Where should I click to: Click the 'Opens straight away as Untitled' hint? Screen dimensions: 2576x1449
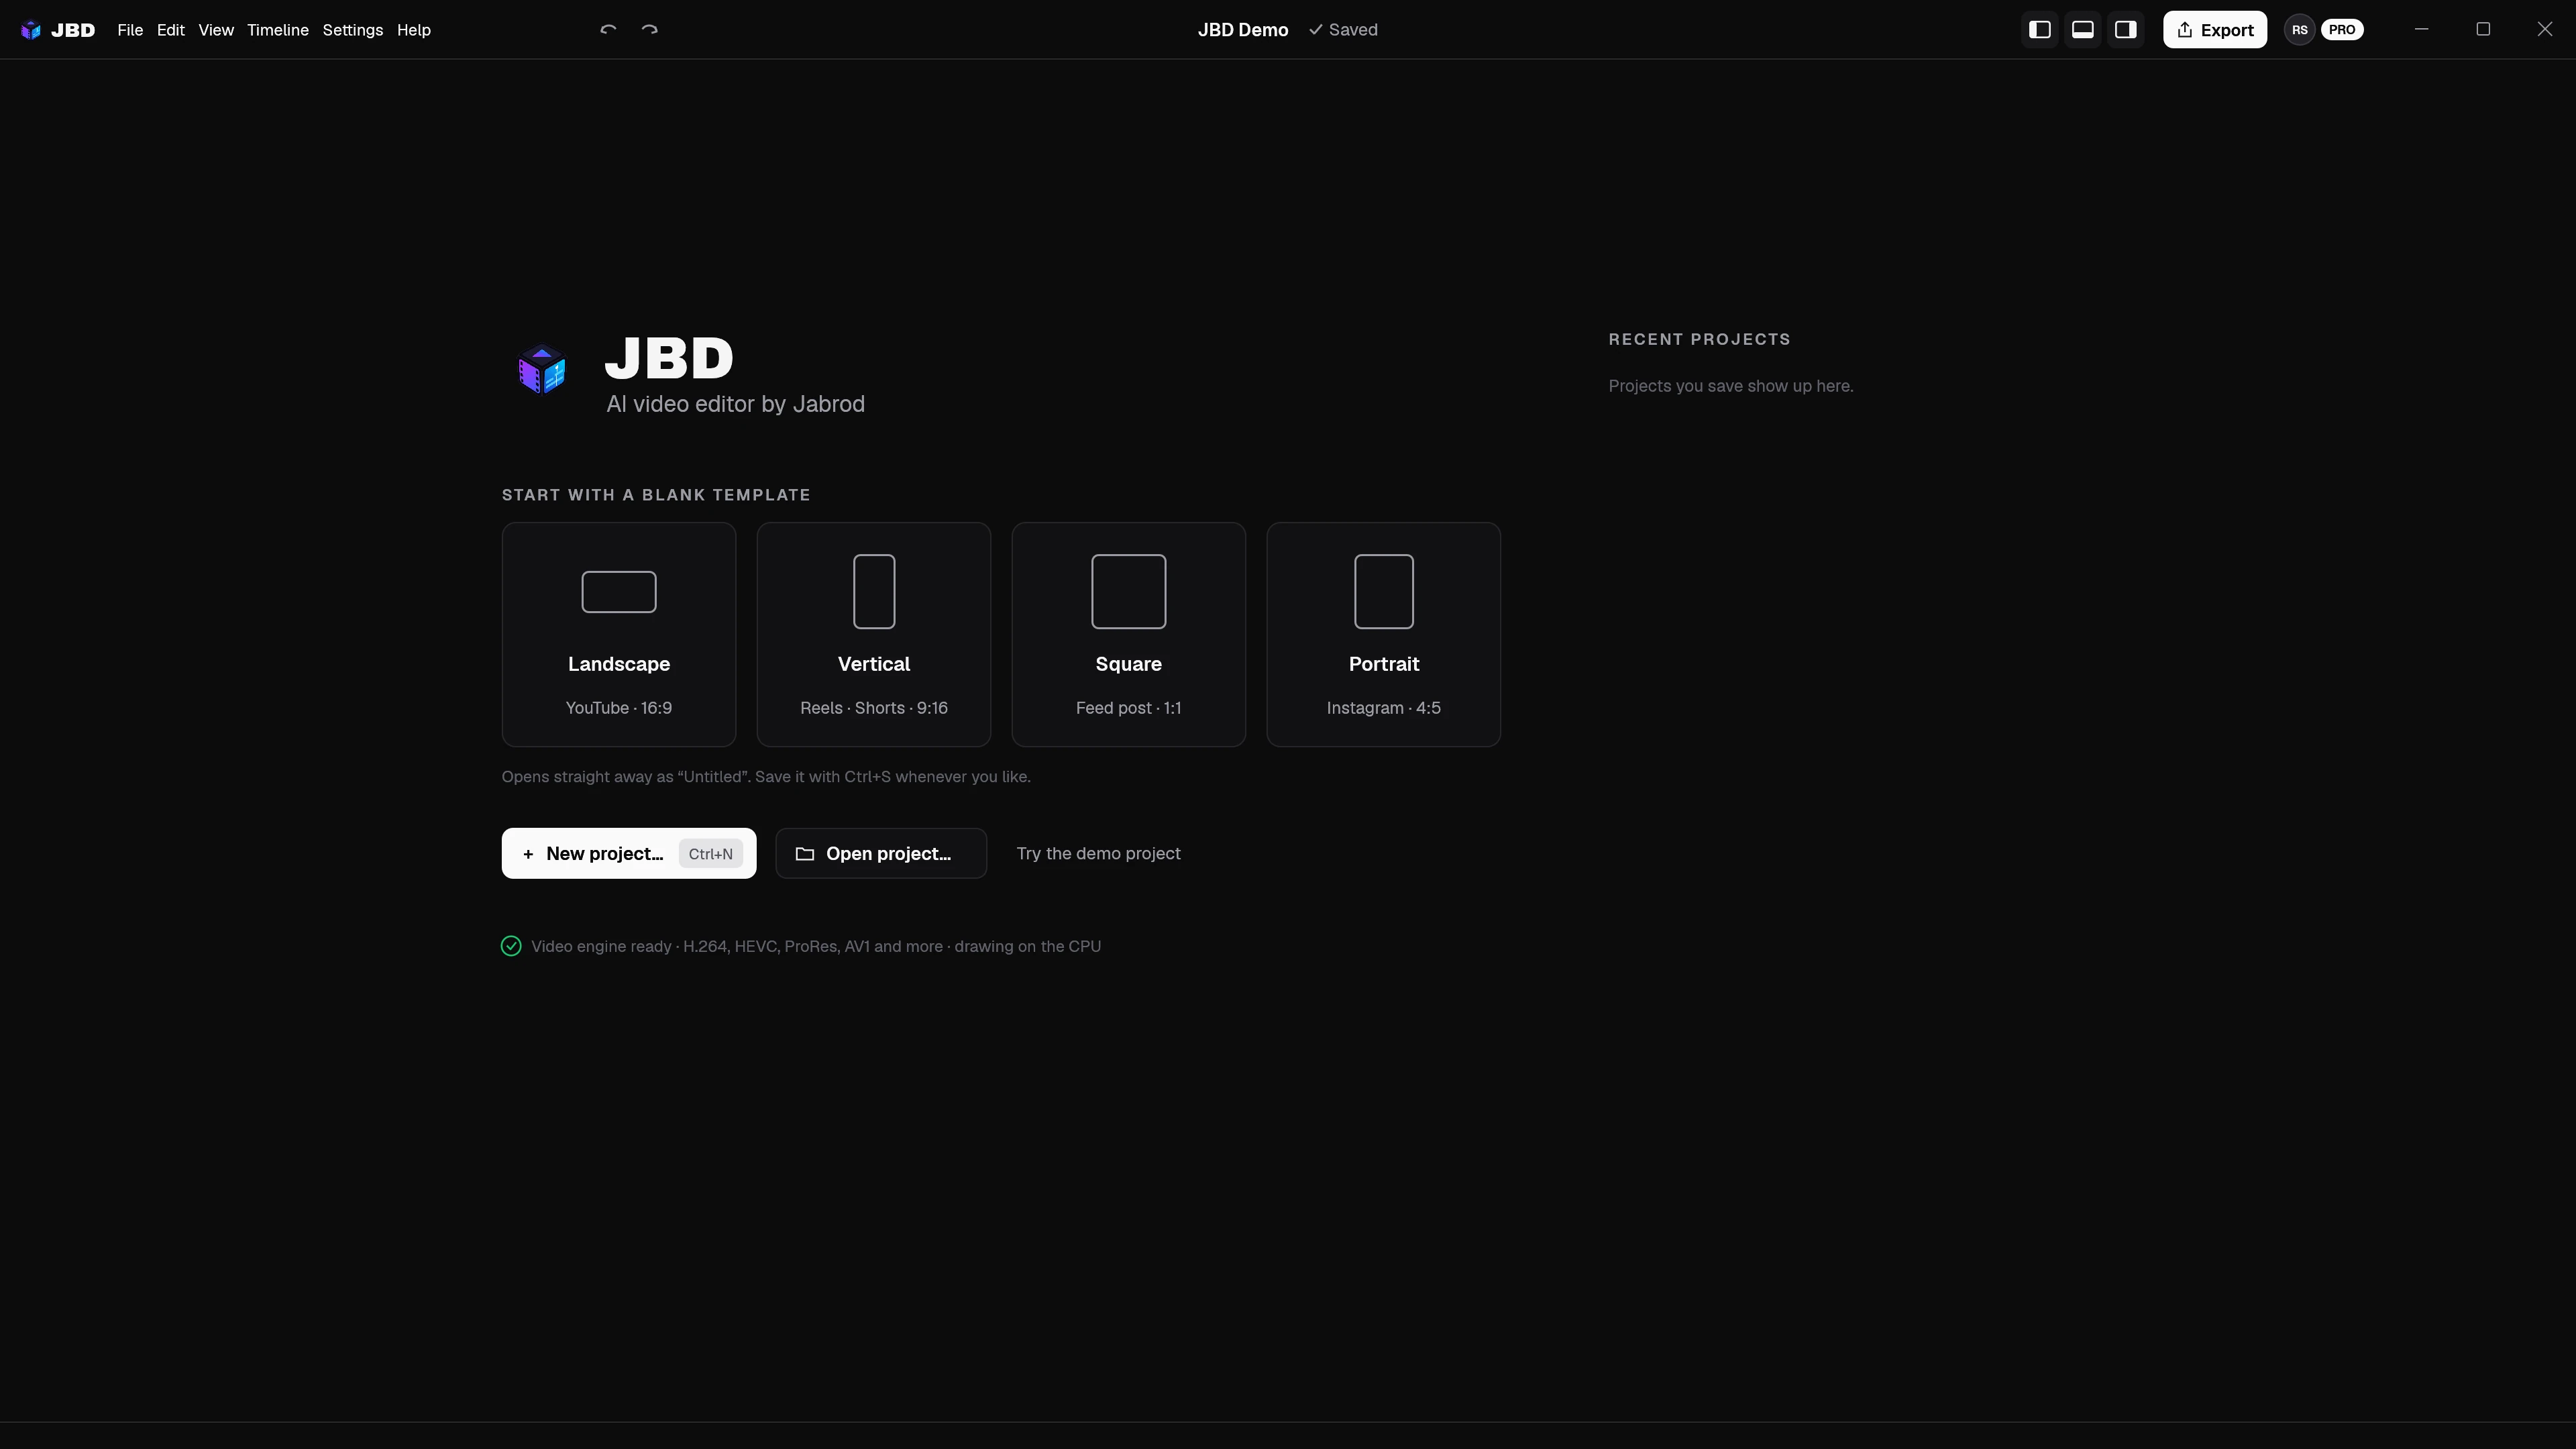766,777
